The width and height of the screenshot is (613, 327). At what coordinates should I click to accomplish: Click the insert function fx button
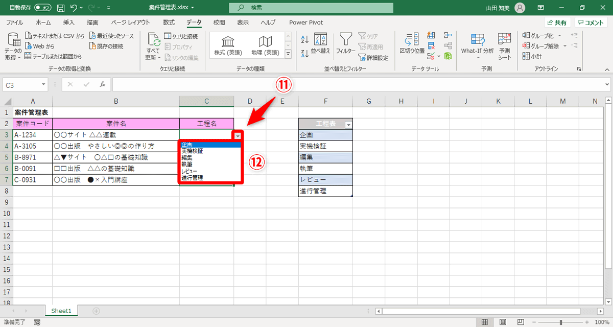tap(102, 84)
